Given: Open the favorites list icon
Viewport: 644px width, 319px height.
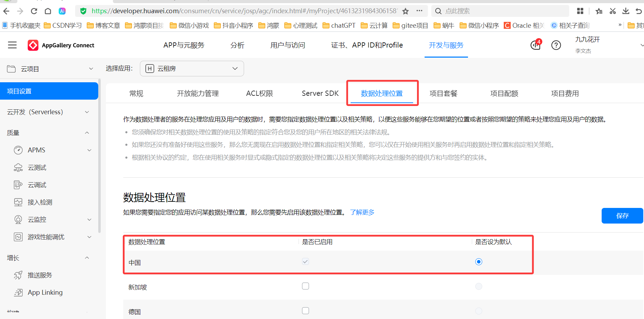Looking at the screenshot, I should point(599,11).
